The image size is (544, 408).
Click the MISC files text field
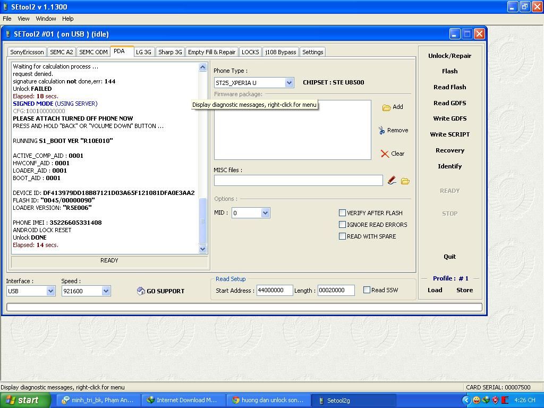click(299, 181)
